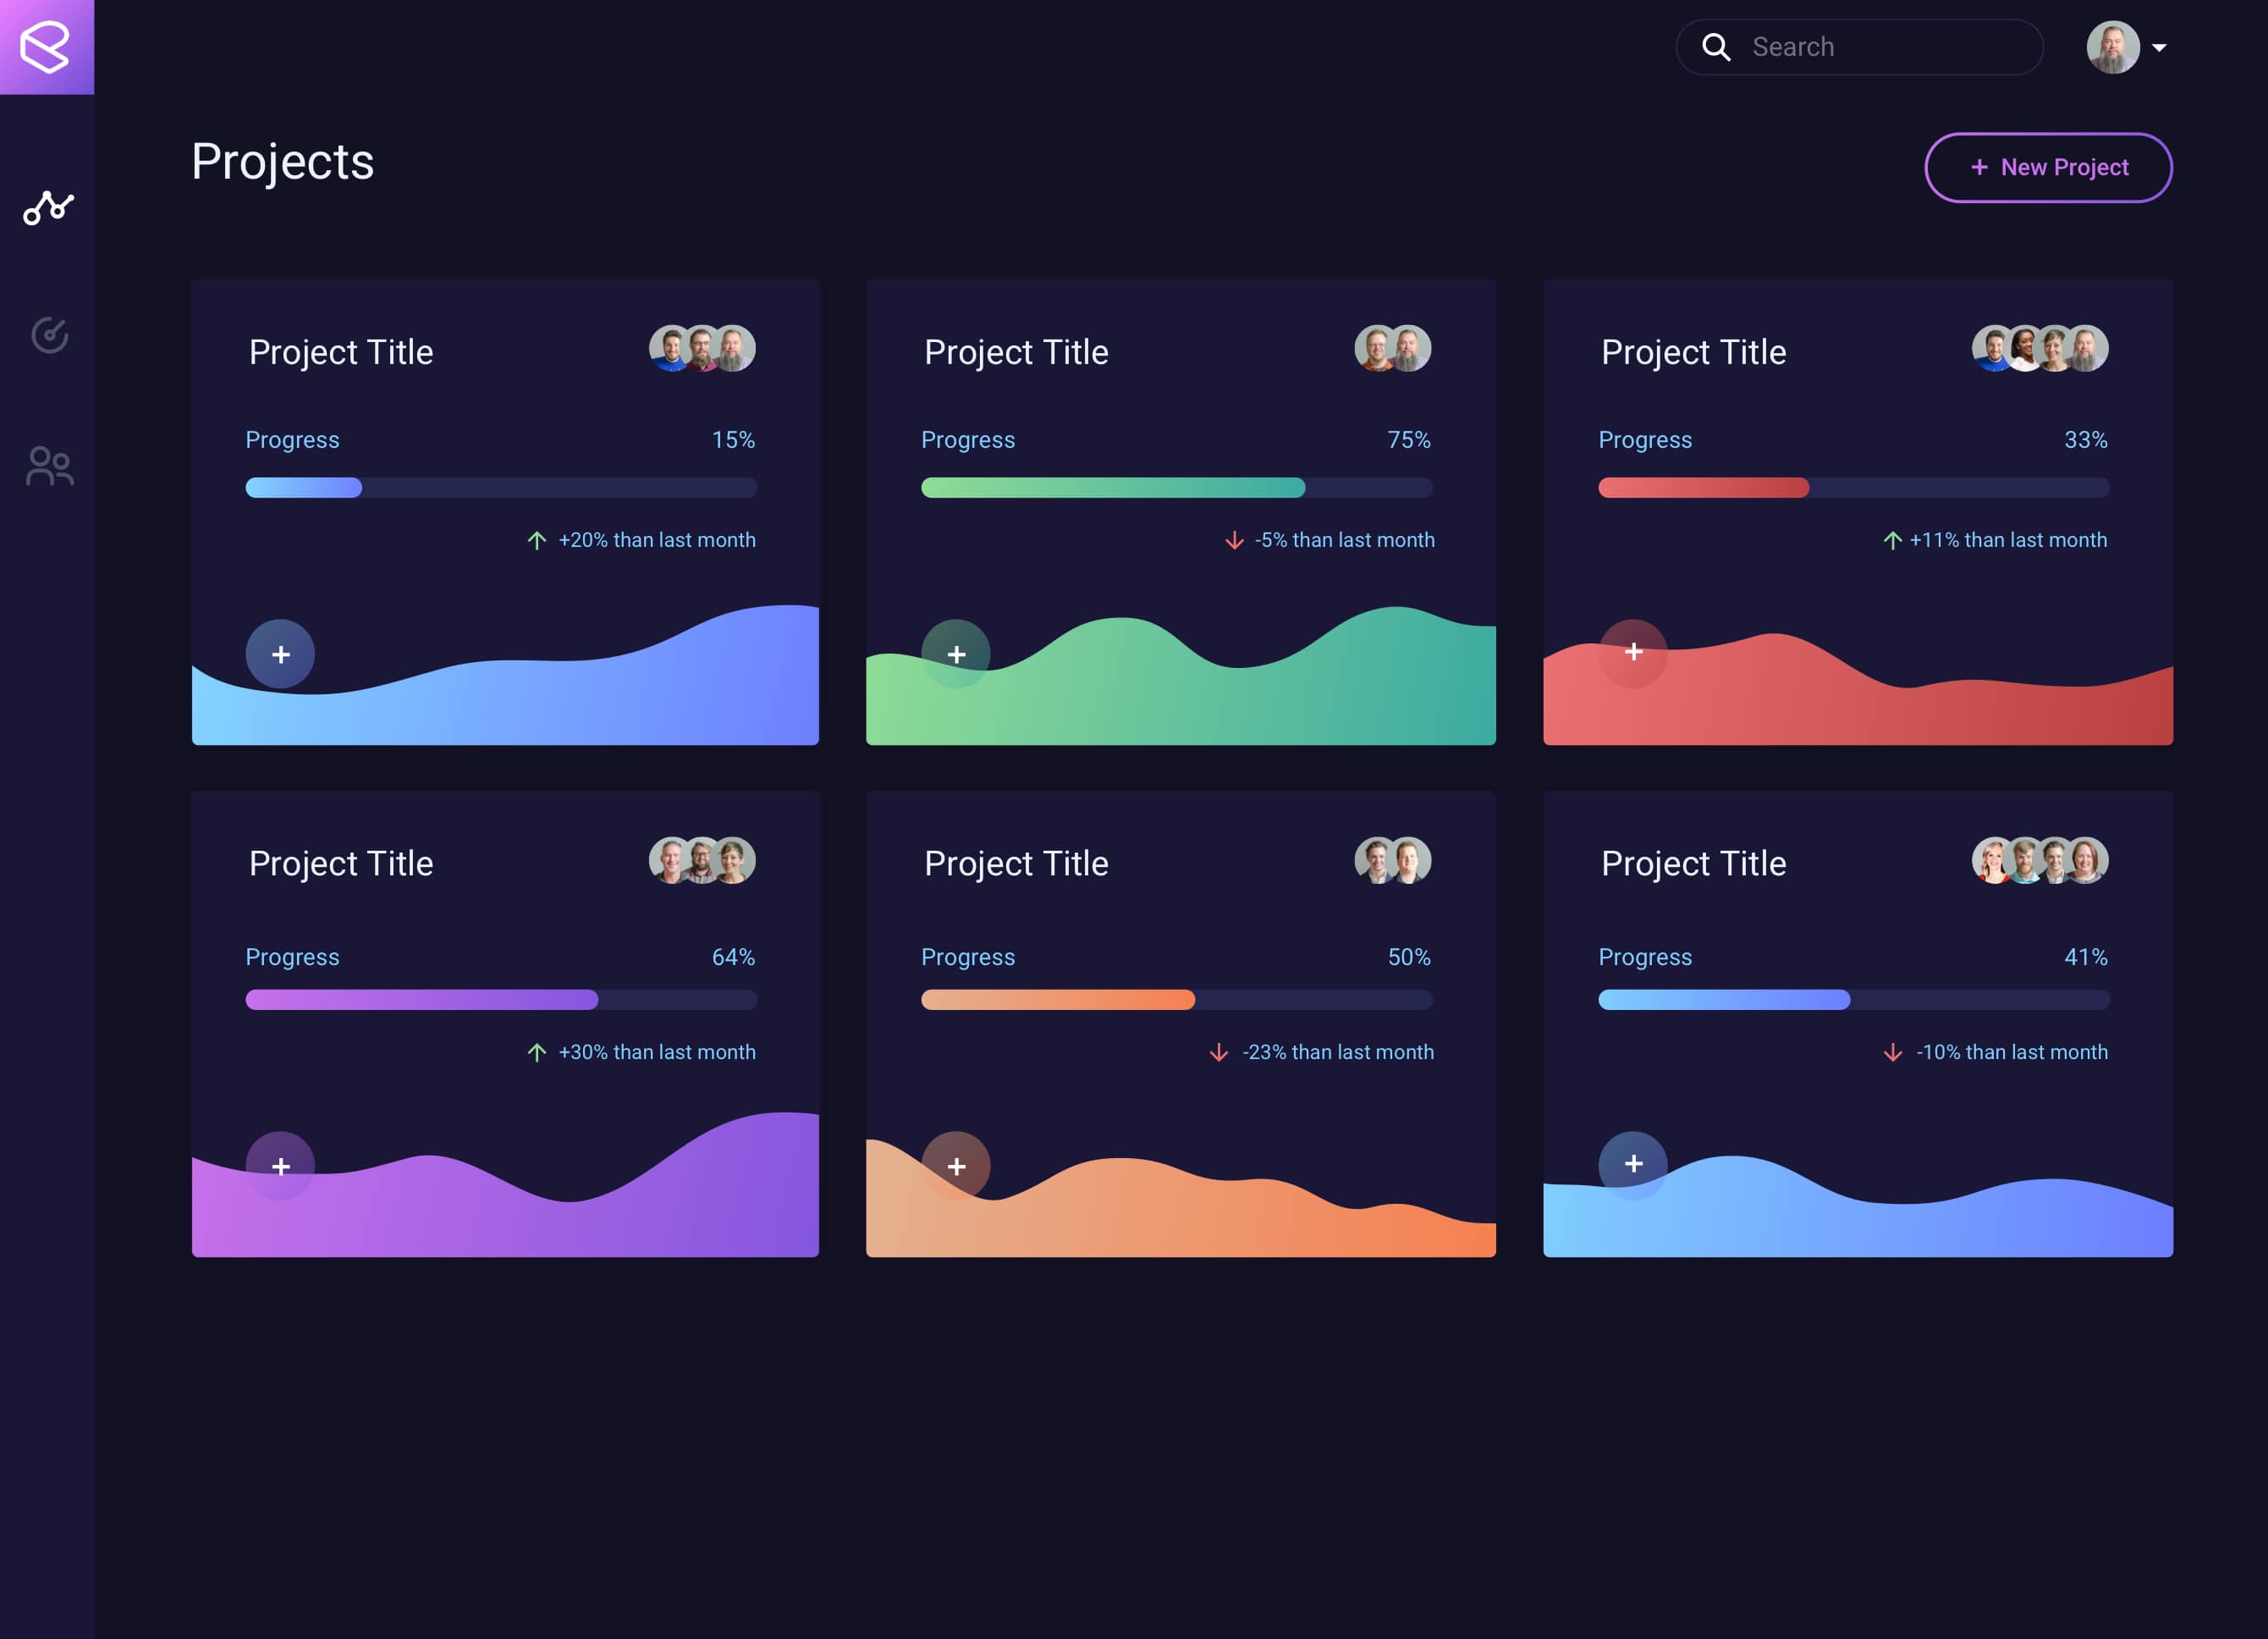This screenshot has width=2268, height=1639.
Task: Click the green up arrow next to +20%
Action: pos(538,538)
